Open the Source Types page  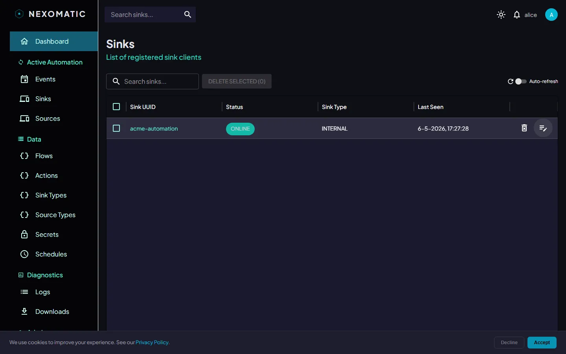[x=54, y=215]
